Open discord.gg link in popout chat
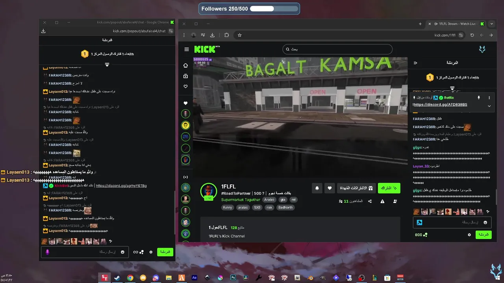Screen dimensions: 504x283 pos(121,186)
